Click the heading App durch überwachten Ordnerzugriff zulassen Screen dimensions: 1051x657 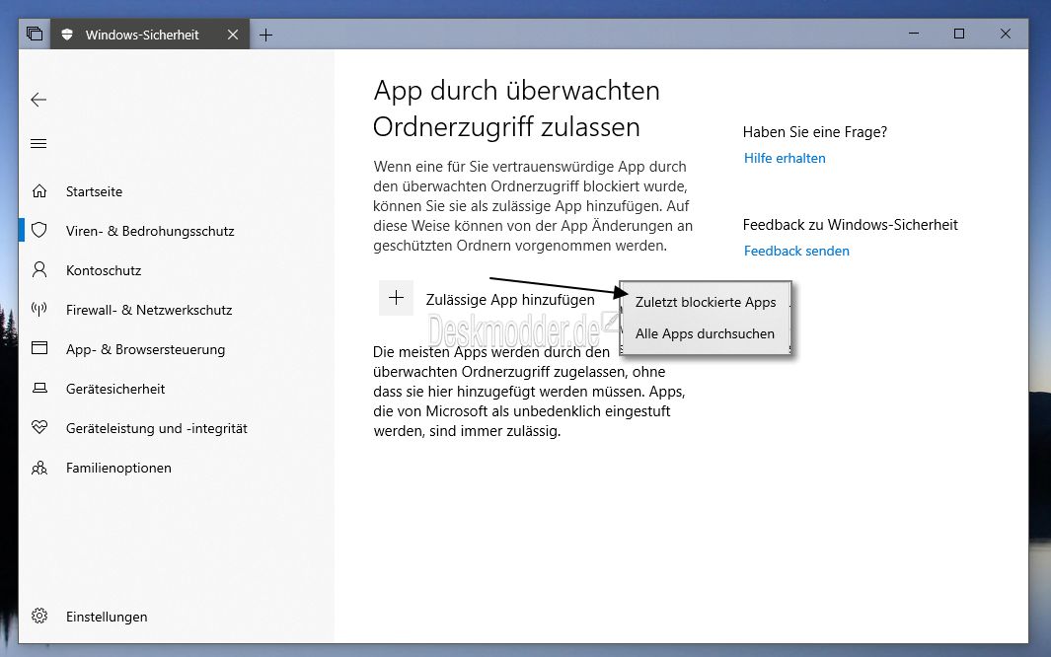516,109
